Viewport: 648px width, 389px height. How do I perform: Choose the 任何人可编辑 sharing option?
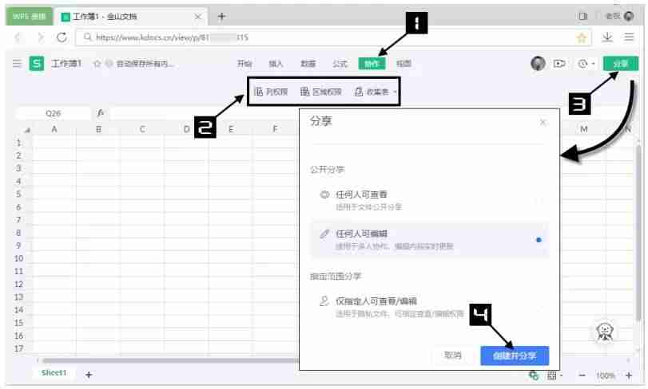[x=430, y=240]
